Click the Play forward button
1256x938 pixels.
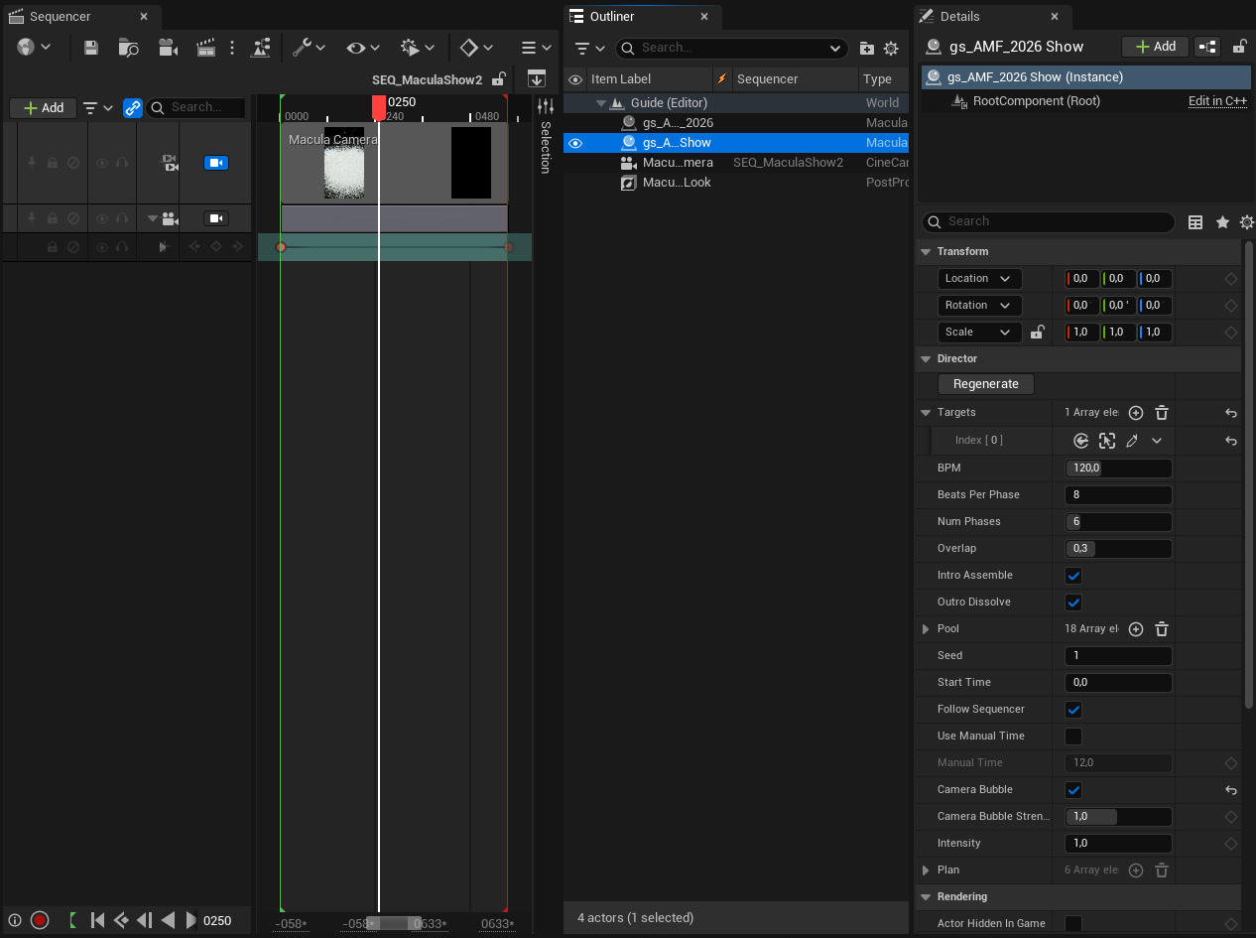coord(191,920)
